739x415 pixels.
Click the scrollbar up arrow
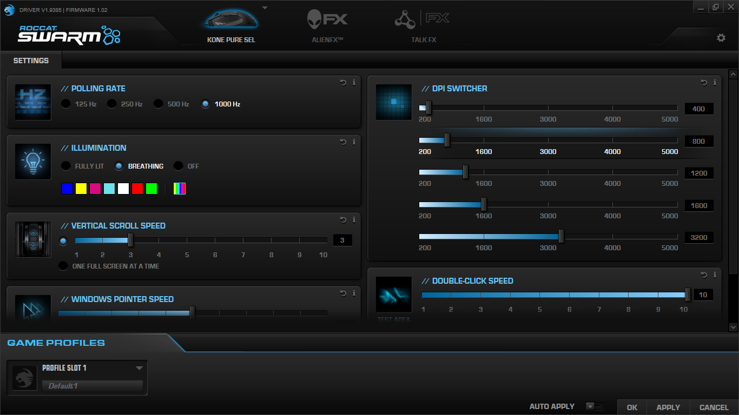click(x=734, y=74)
